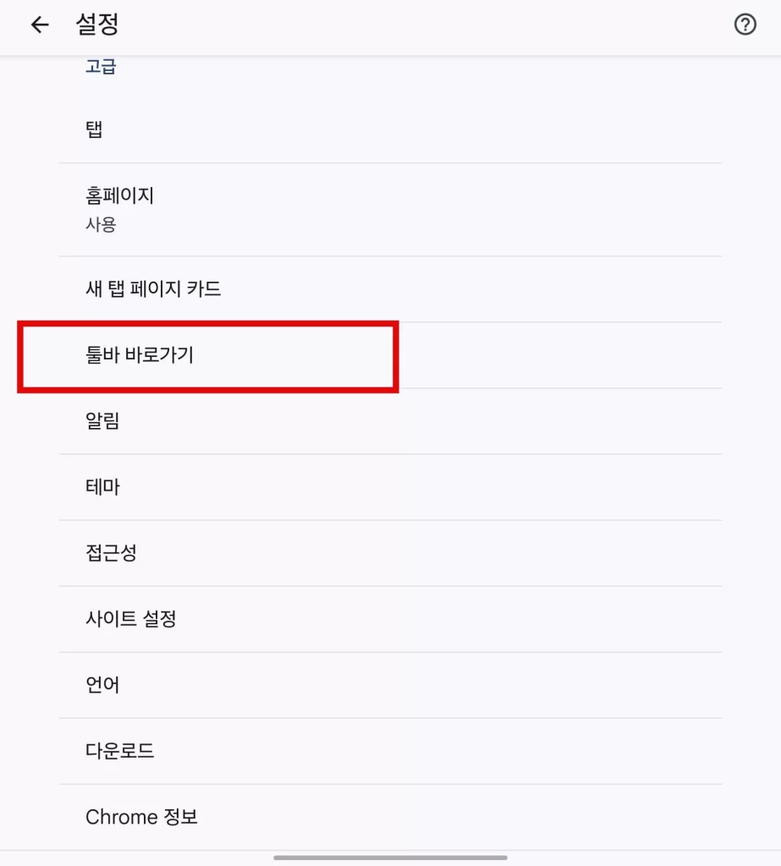Tap the divider area below Chrome 정보

(390, 845)
